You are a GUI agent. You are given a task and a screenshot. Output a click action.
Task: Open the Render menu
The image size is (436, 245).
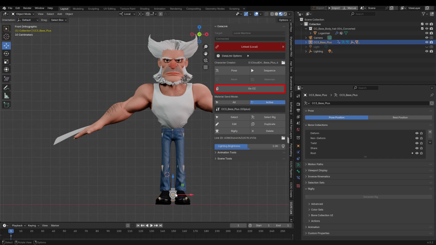pyautogui.click(x=27, y=8)
